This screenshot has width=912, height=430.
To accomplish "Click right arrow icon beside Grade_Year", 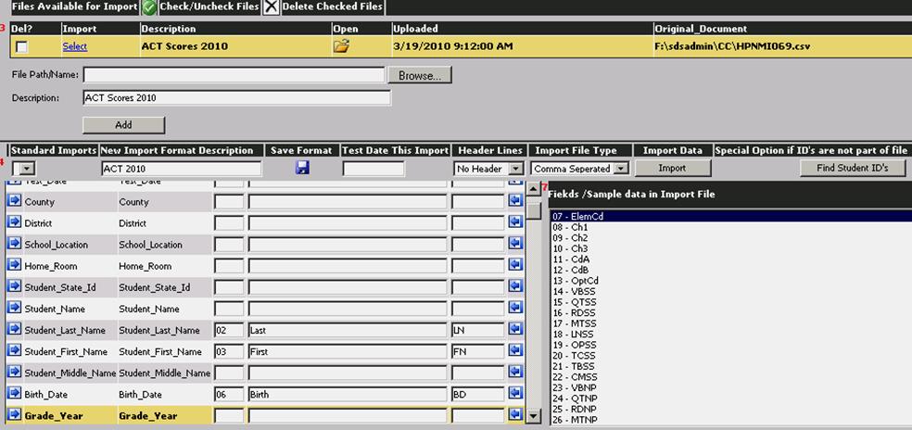I will coord(15,415).
